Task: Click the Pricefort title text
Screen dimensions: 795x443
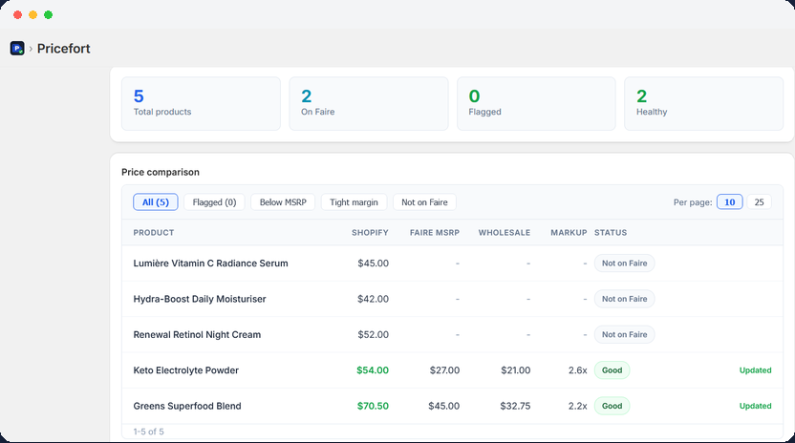Action: [x=63, y=49]
